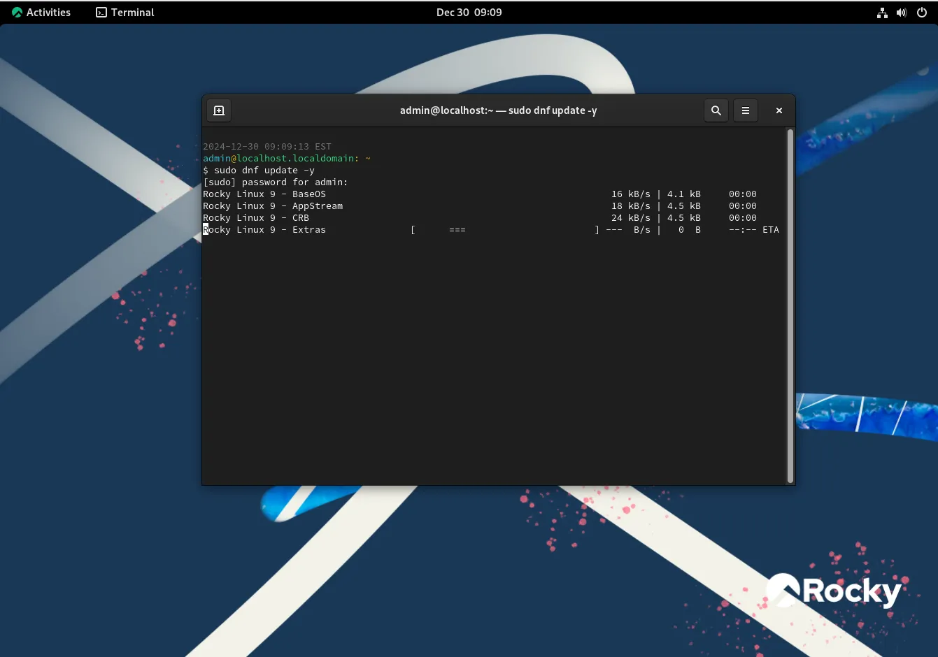Click the prompt admin@localhost.localdomain: ~
This screenshot has width=938, height=657.
click(287, 159)
